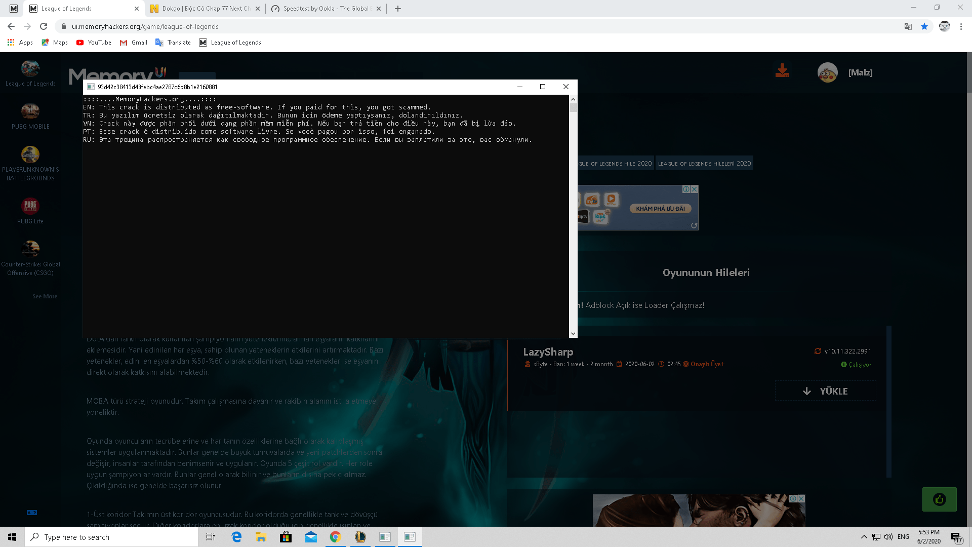Screen dimensions: 972x547
Task: Open YouTube bookmark
Action: 94,43
